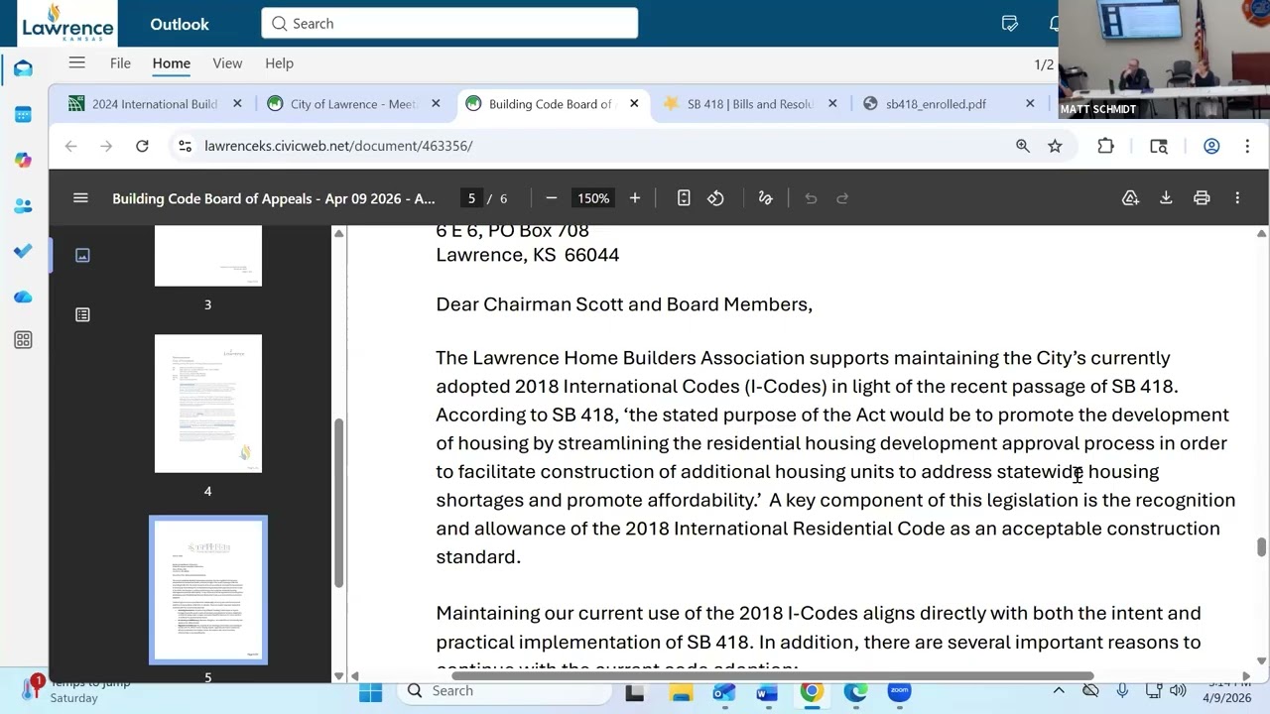Close the Building Code Board tab
This screenshot has width=1270, height=714.
tap(633, 103)
